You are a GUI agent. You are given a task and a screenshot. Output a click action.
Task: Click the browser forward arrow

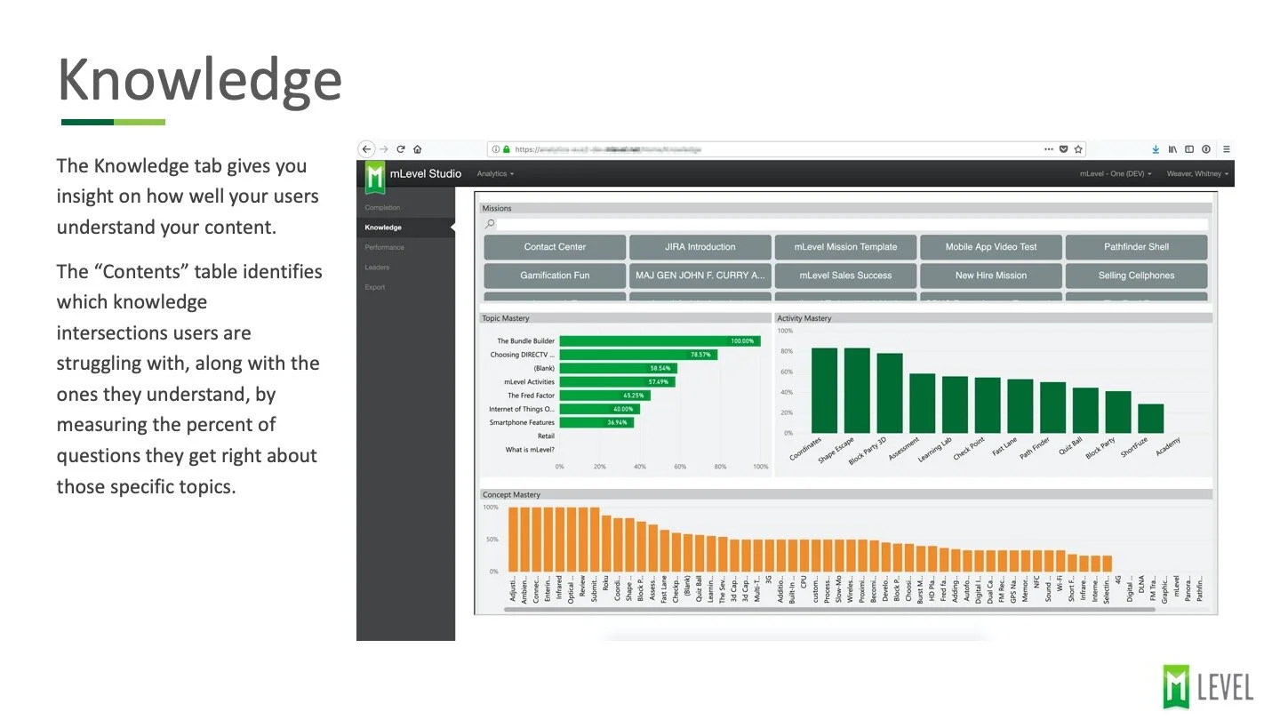tap(384, 149)
